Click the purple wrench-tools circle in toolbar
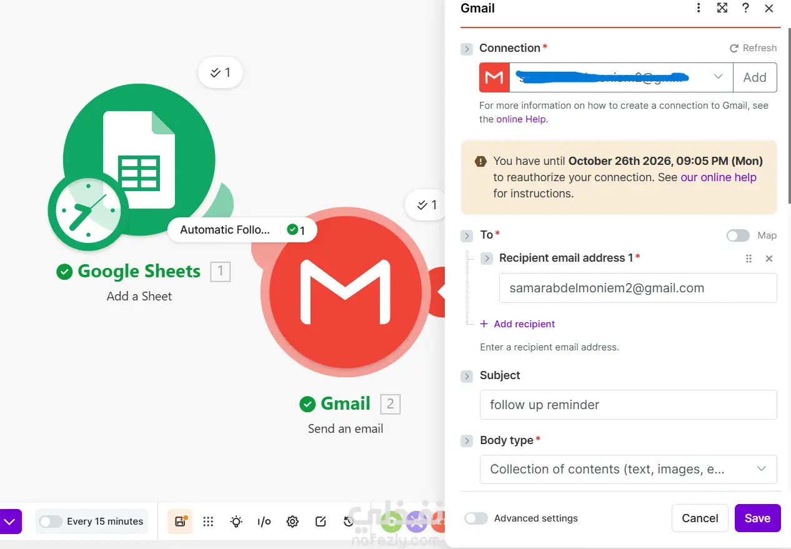The image size is (791, 549). coord(416,520)
